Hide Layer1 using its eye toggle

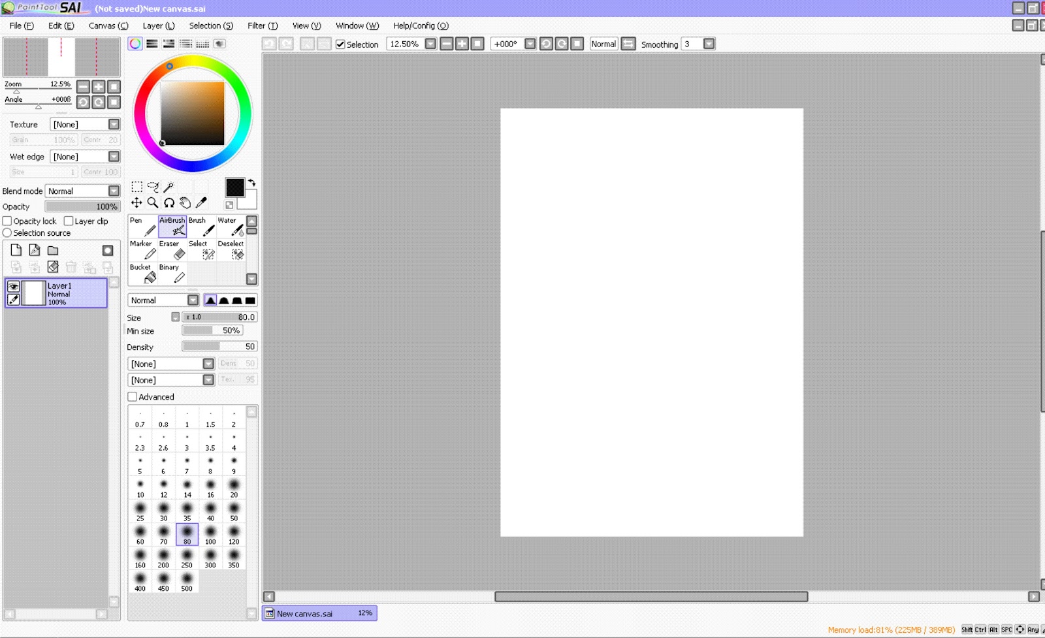(13, 285)
